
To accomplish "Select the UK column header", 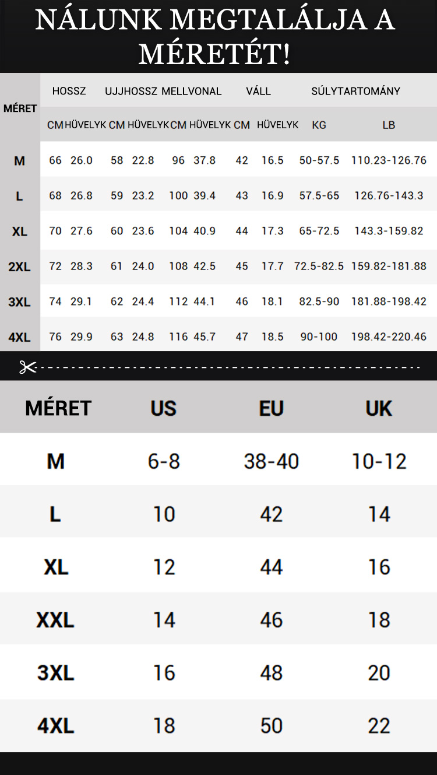I will click(x=379, y=408).
